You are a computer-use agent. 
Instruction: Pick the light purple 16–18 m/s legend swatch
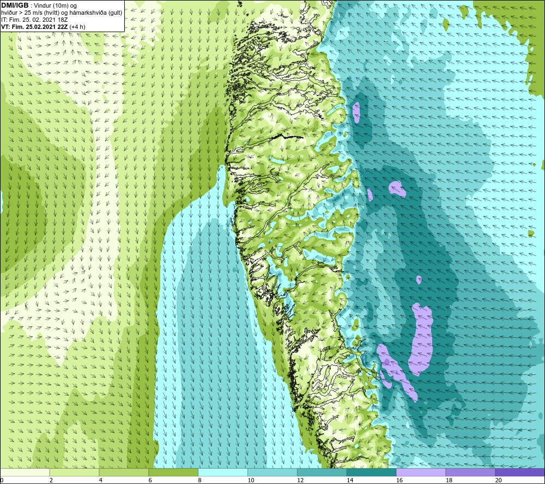pyautogui.click(x=421, y=472)
